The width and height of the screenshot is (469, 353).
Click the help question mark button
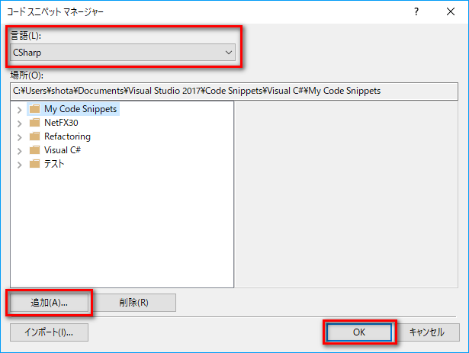pos(416,11)
